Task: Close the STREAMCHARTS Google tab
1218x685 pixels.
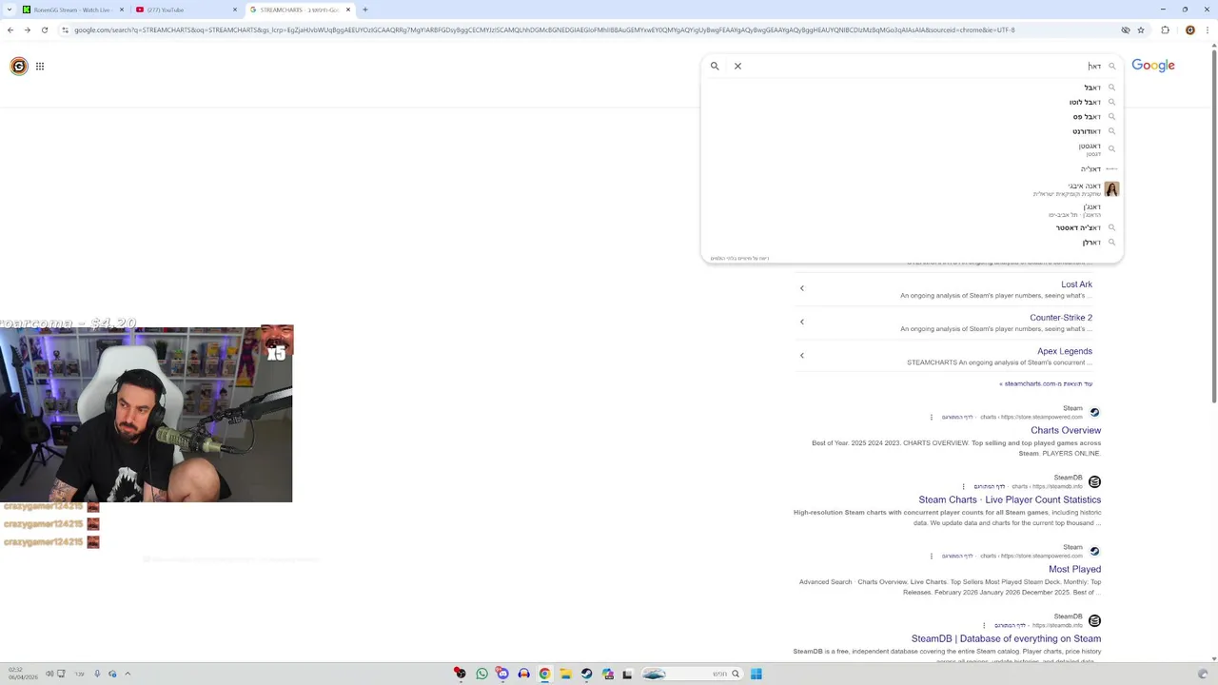Action: tap(348, 10)
